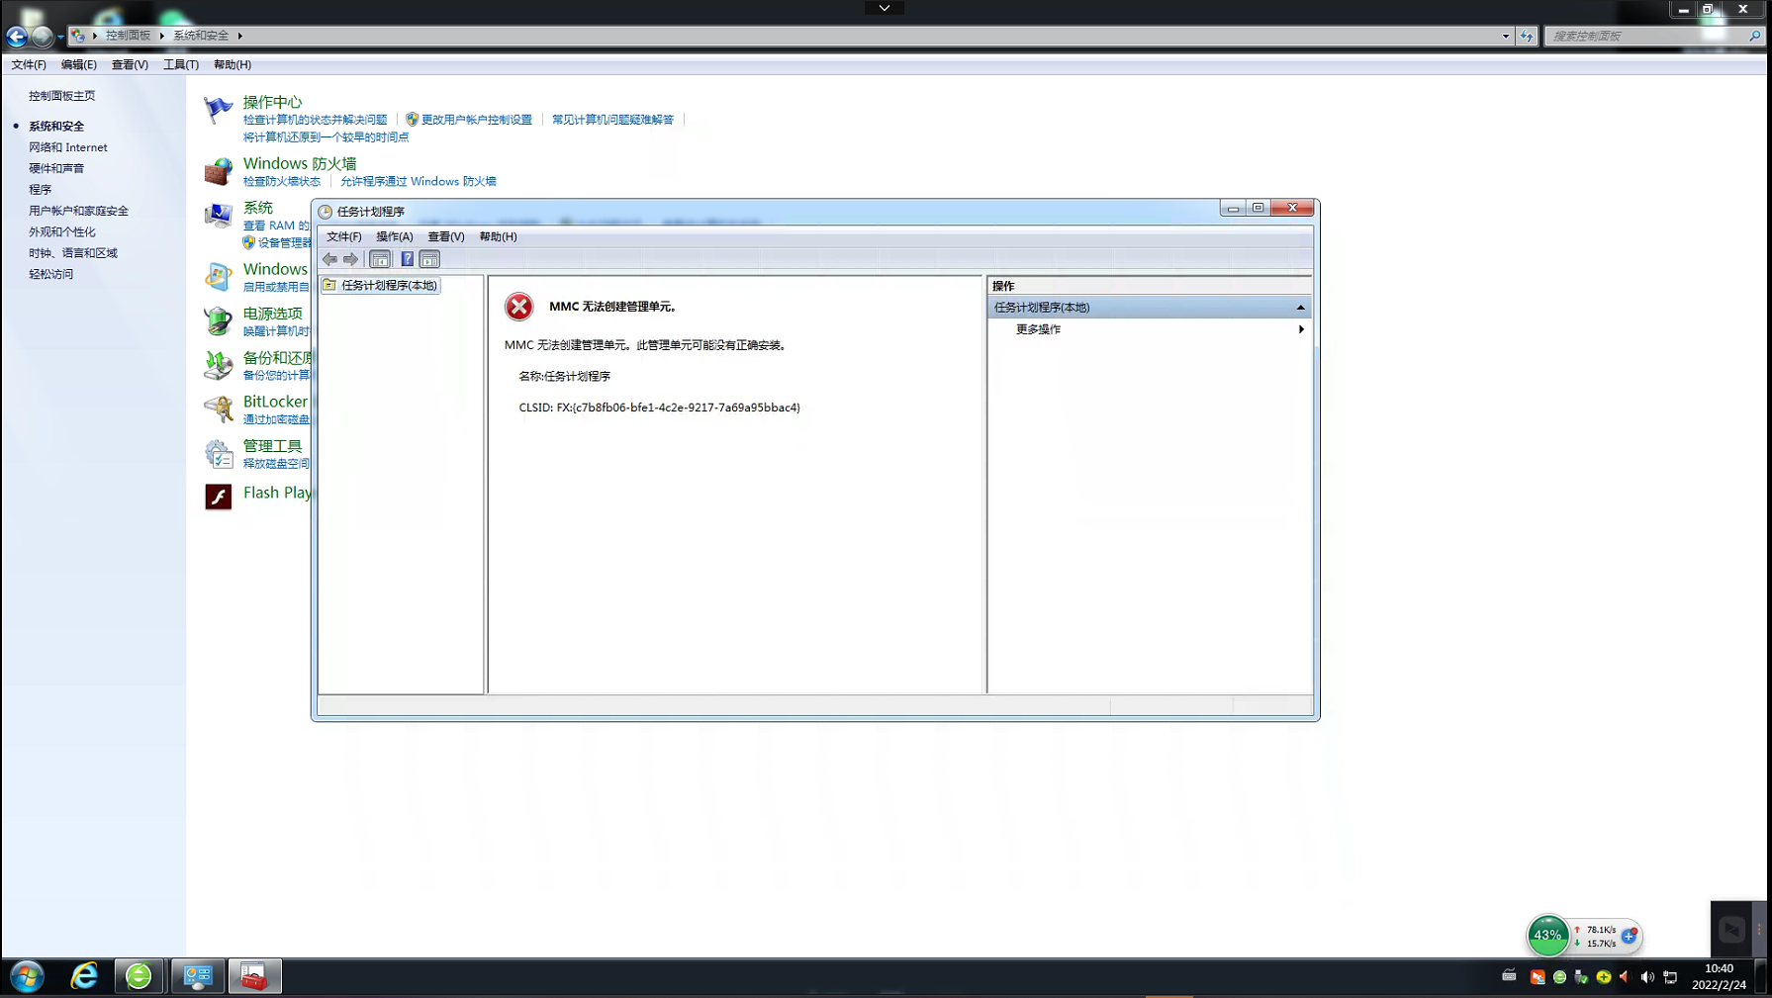The height and width of the screenshot is (998, 1772).
Task: Expand the 更多操作 submenu arrow
Action: click(x=1300, y=329)
